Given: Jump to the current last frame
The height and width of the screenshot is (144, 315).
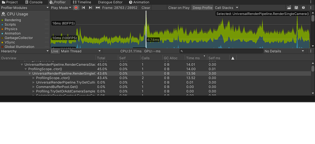Looking at the screenshot, I should (x=98, y=8).
